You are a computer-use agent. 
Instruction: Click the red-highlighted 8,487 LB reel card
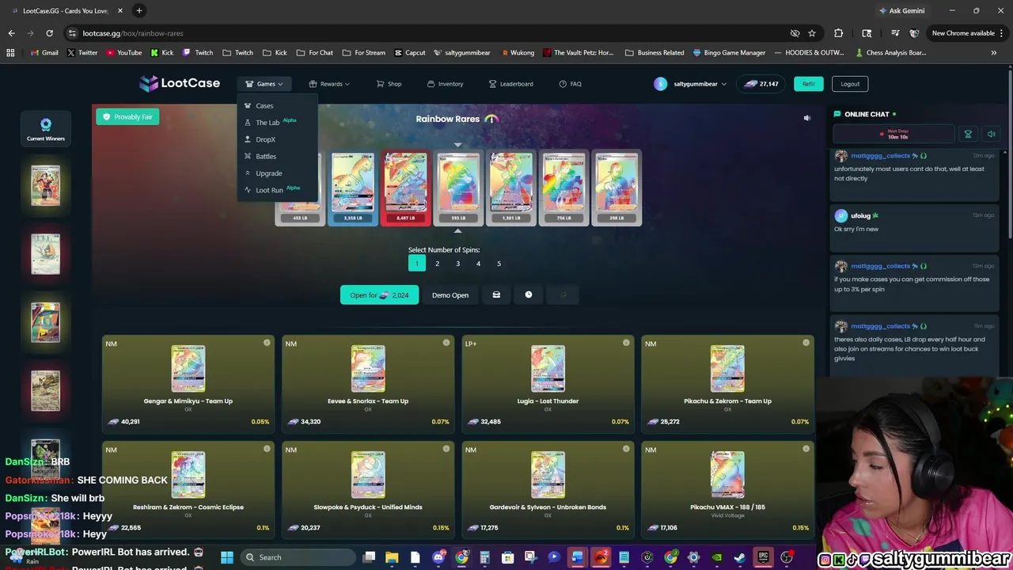(405, 188)
